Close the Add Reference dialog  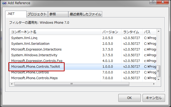[163, 2]
